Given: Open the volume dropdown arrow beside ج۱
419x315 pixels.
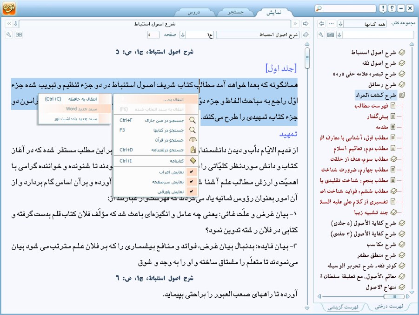Looking at the screenshot, I should [183, 35].
